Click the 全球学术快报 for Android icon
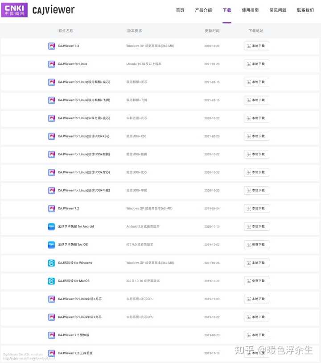Image resolution: width=321 pixels, height=363 pixels. [x=51, y=226]
